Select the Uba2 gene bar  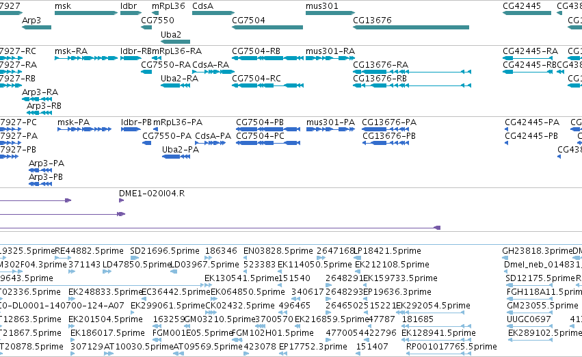coord(175,41)
